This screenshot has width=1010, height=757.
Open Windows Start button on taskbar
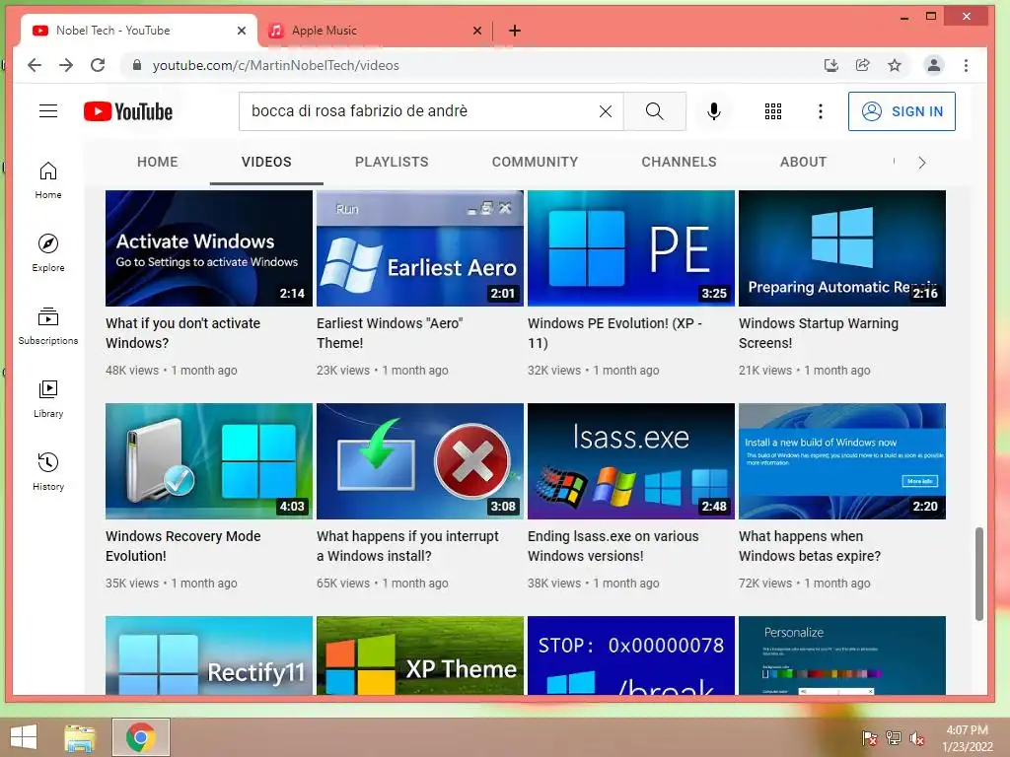tap(24, 737)
